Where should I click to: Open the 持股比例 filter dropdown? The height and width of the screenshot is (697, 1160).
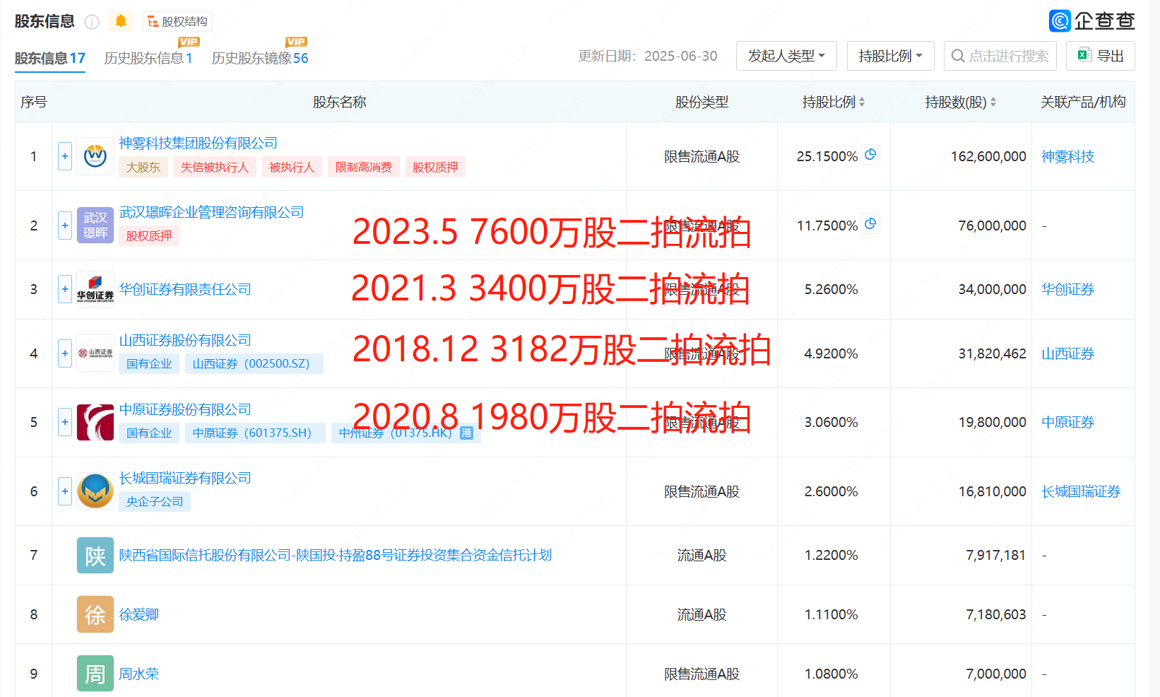pos(890,56)
